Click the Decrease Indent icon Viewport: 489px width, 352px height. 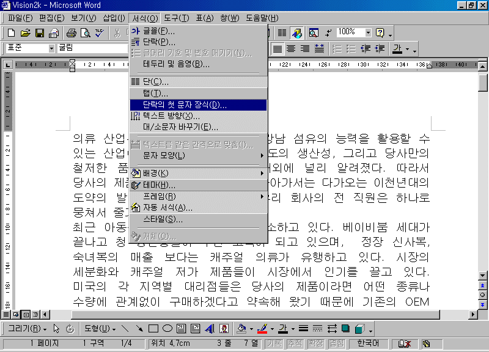[366, 49]
